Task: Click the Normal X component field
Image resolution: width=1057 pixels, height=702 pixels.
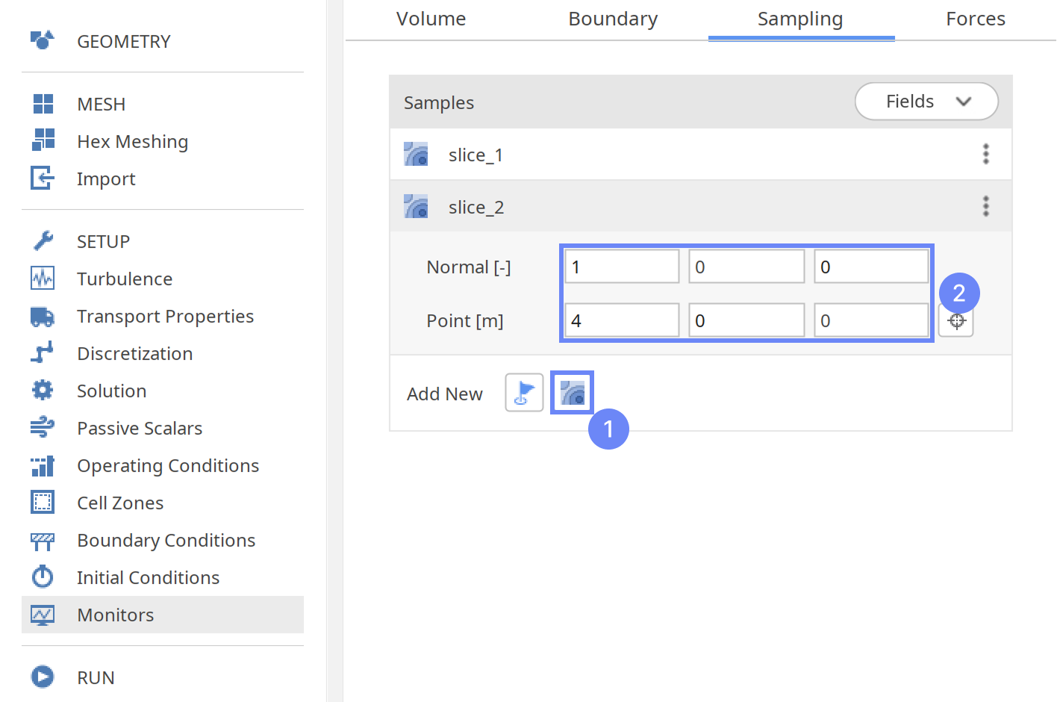Action: coord(621,267)
